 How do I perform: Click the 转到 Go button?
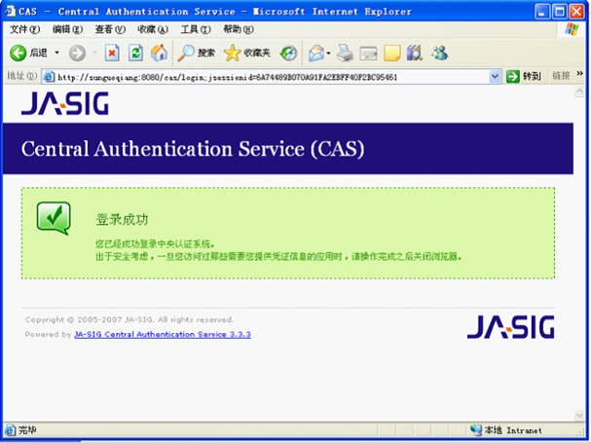[x=524, y=77]
